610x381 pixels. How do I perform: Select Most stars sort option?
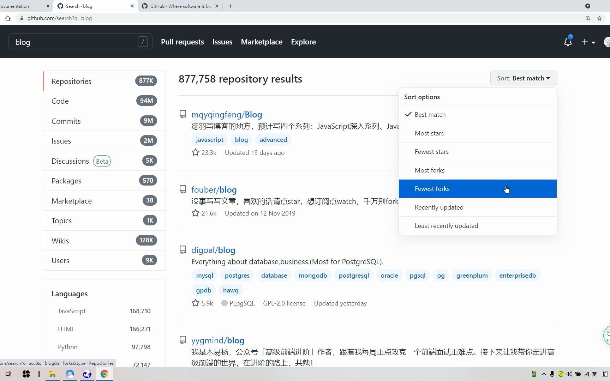[x=478, y=133]
